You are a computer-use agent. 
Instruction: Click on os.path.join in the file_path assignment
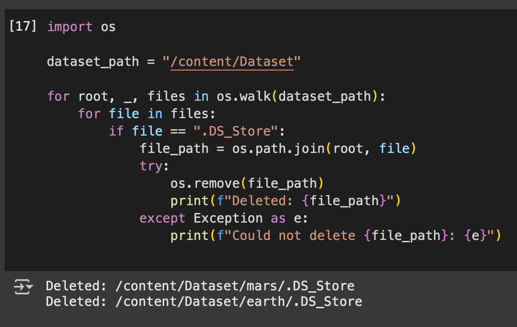click(x=278, y=149)
